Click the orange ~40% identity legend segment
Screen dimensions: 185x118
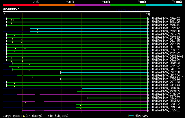57,5
